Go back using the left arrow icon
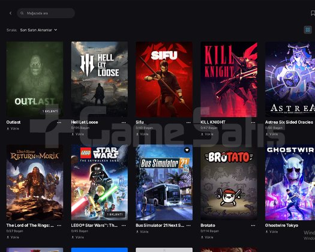 point(10,13)
